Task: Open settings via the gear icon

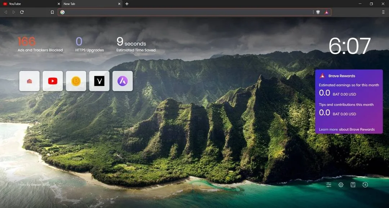Action: click(341, 185)
